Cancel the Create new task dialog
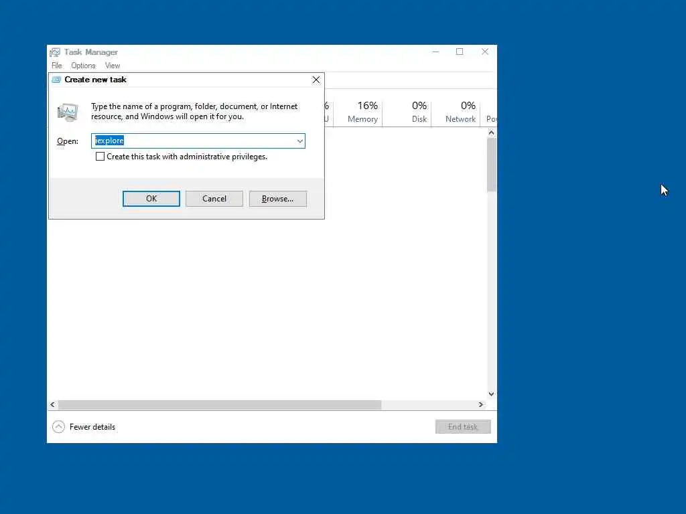This screenshot has height=514, width=686. [x=214, y=198]
